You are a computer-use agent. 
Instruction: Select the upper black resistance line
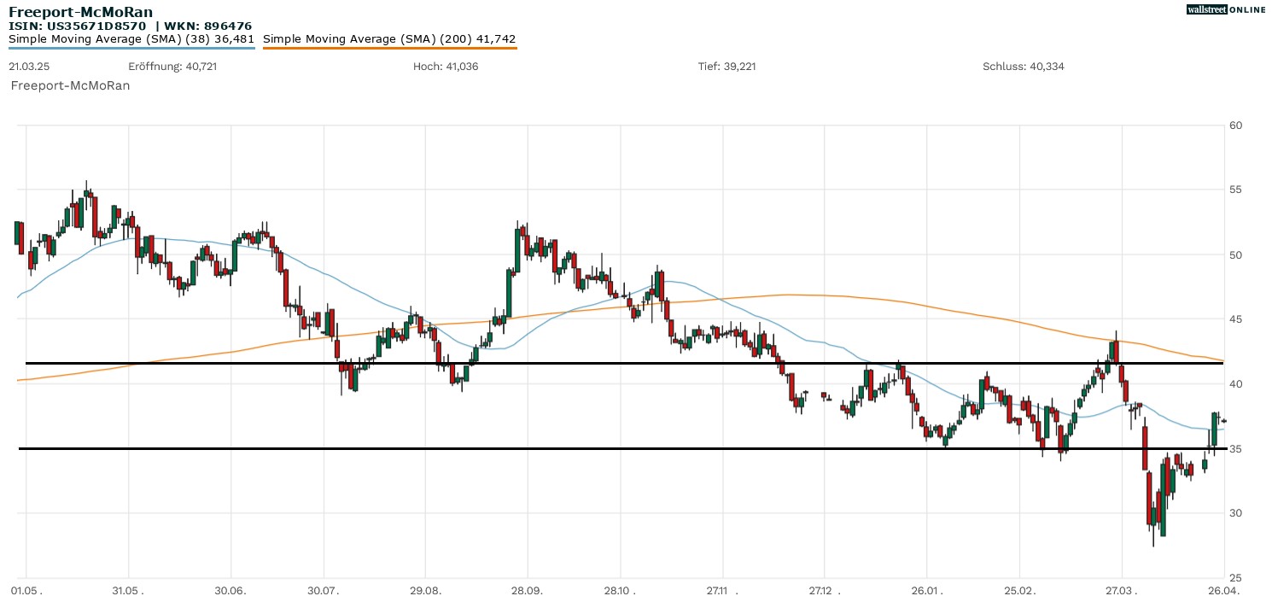[598, 362]
